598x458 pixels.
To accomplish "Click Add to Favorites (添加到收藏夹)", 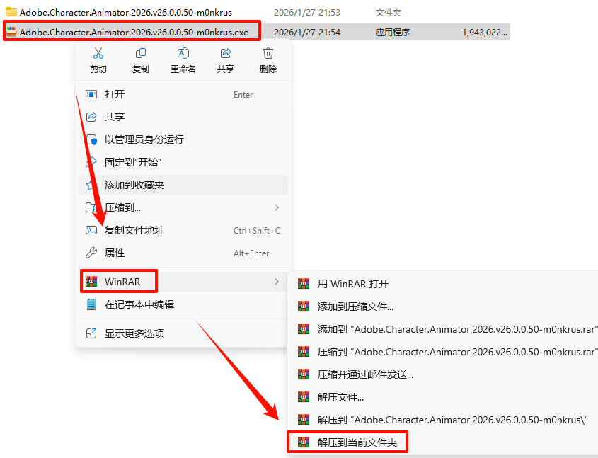I will [183, 185].
